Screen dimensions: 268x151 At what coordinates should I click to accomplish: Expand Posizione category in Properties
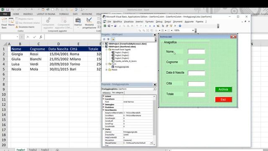[103, 107]
